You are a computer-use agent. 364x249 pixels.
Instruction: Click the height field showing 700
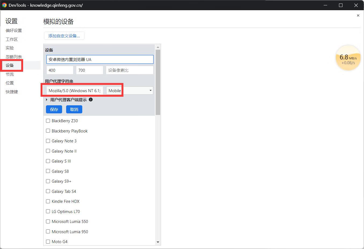tap(90, 70)
